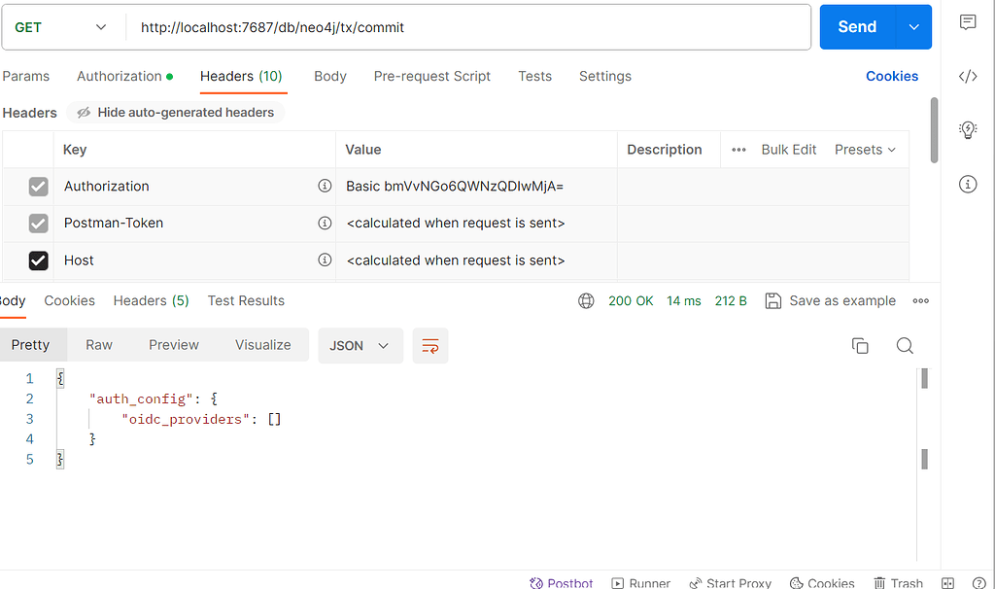Open the code snippet panel icon
Screen dimensions: 995x589
point(968,76)
